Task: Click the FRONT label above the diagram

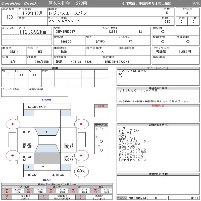Action: [47, 100]
